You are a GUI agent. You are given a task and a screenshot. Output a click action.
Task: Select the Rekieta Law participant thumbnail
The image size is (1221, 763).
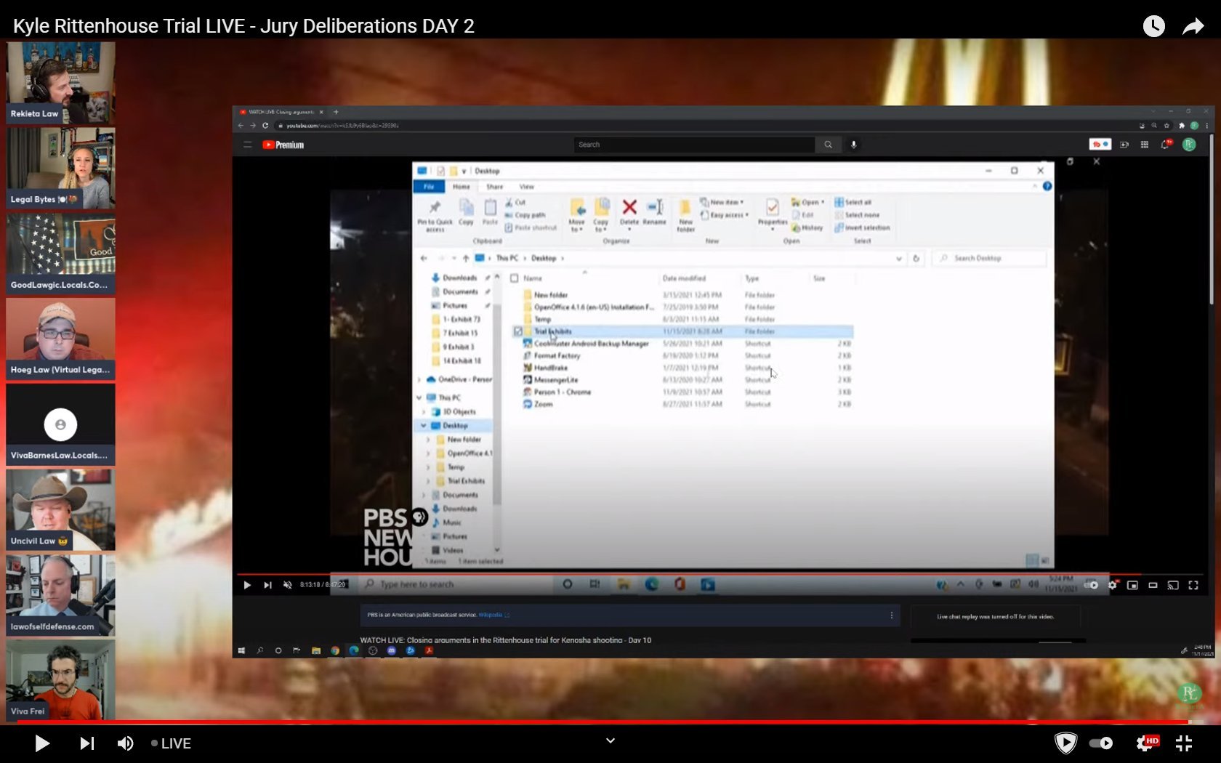(x=60, y=82)
